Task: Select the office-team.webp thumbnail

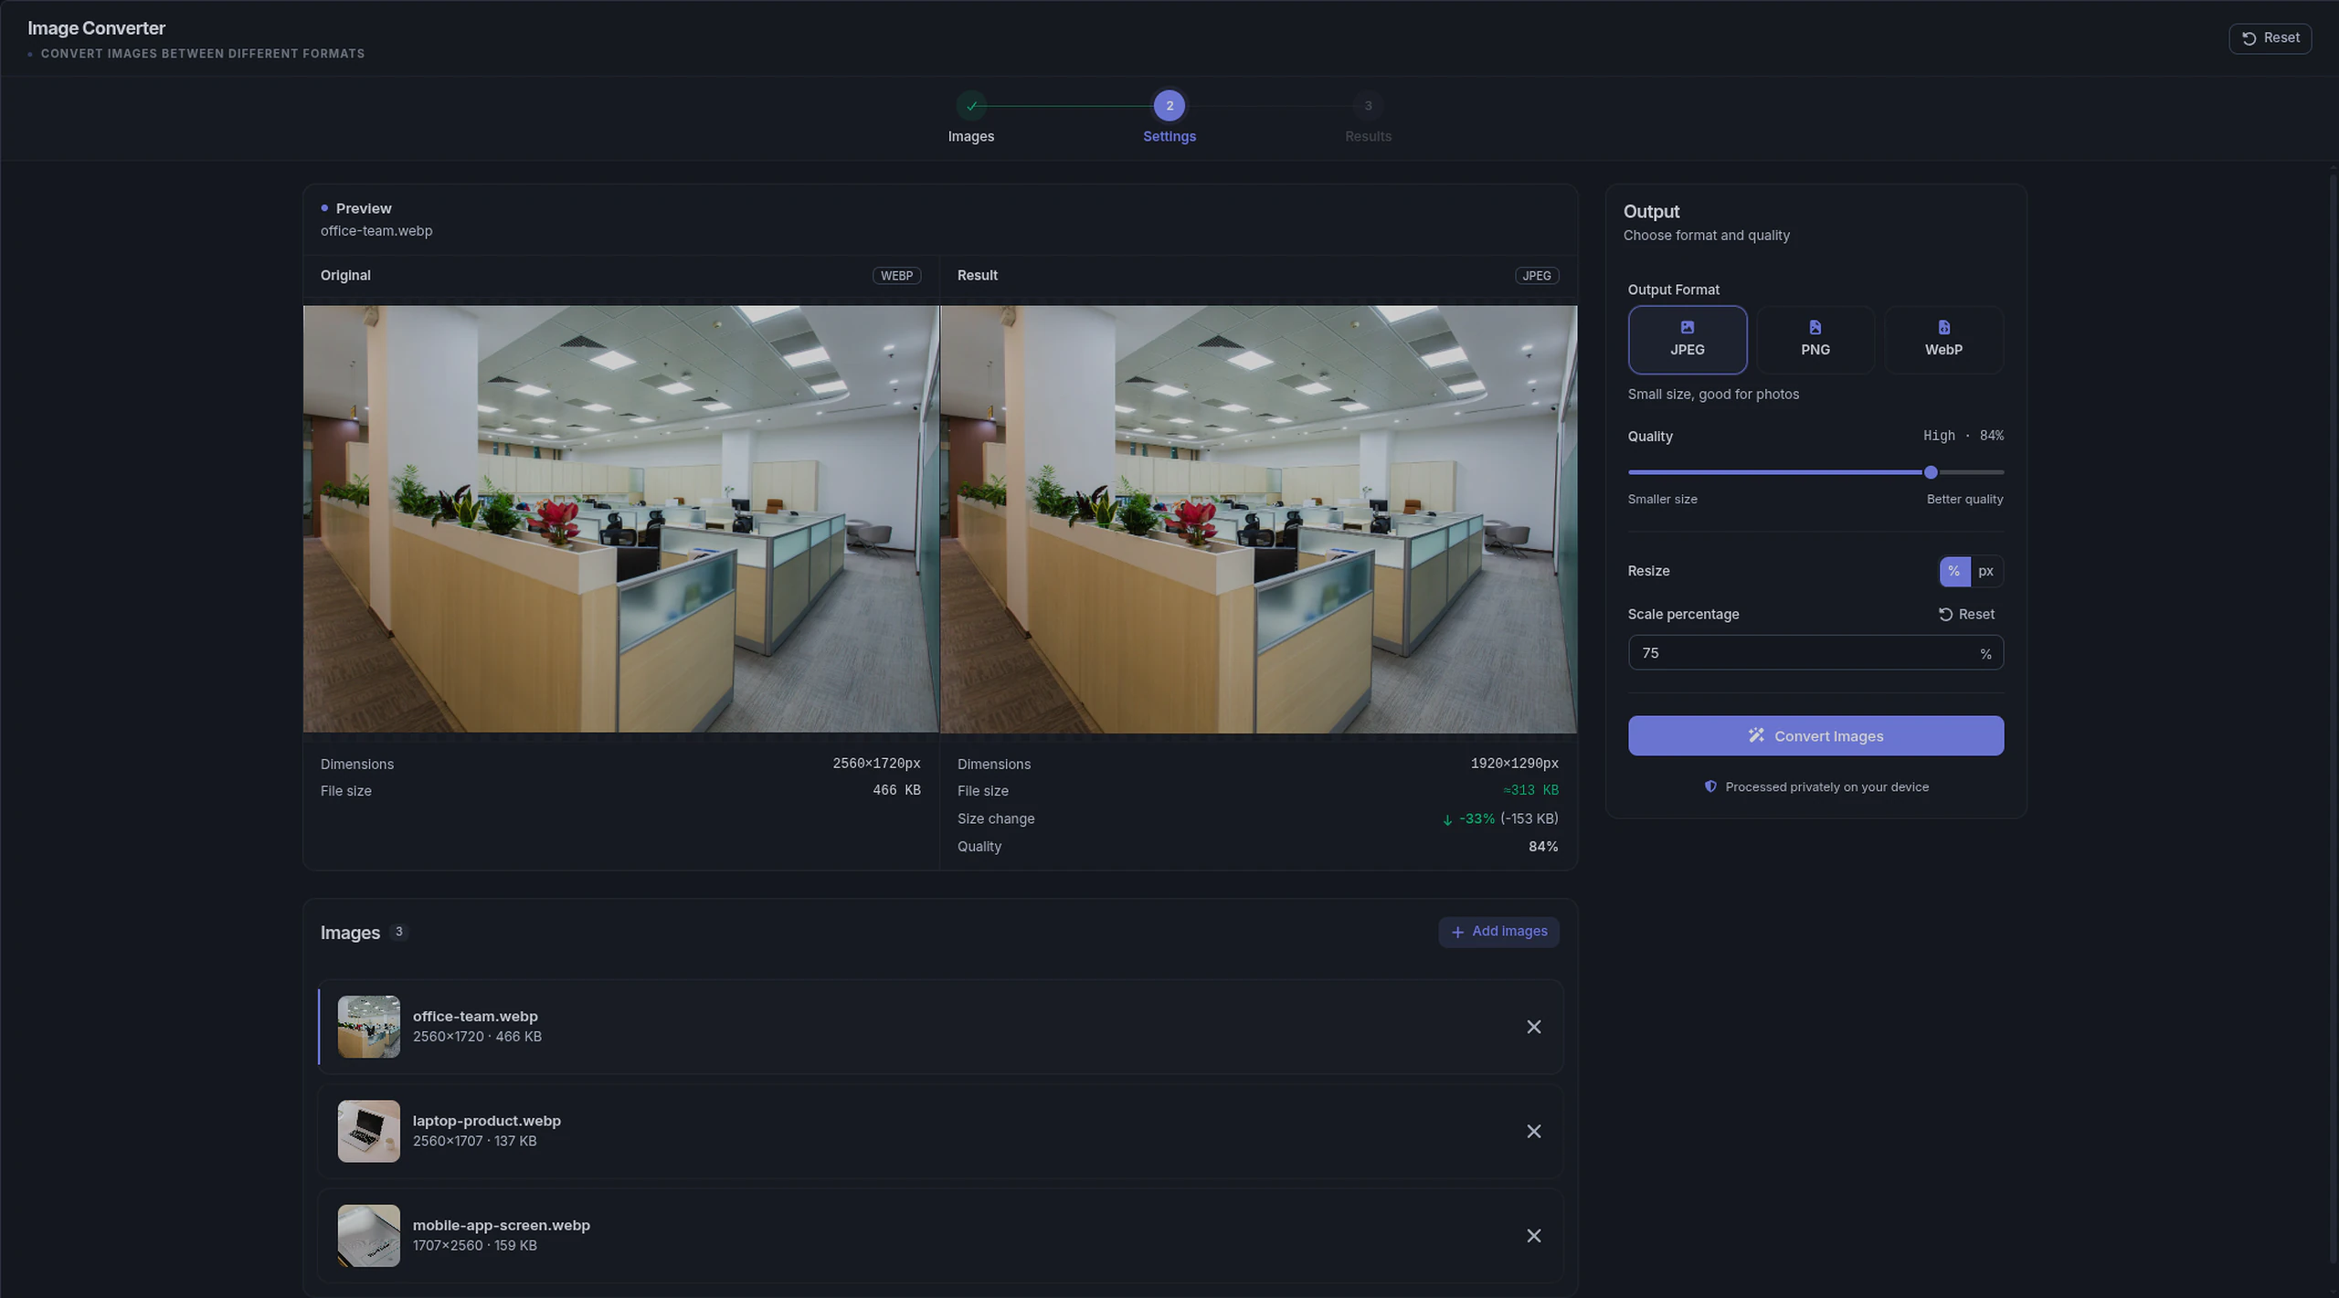Action: coord(368,1027)
